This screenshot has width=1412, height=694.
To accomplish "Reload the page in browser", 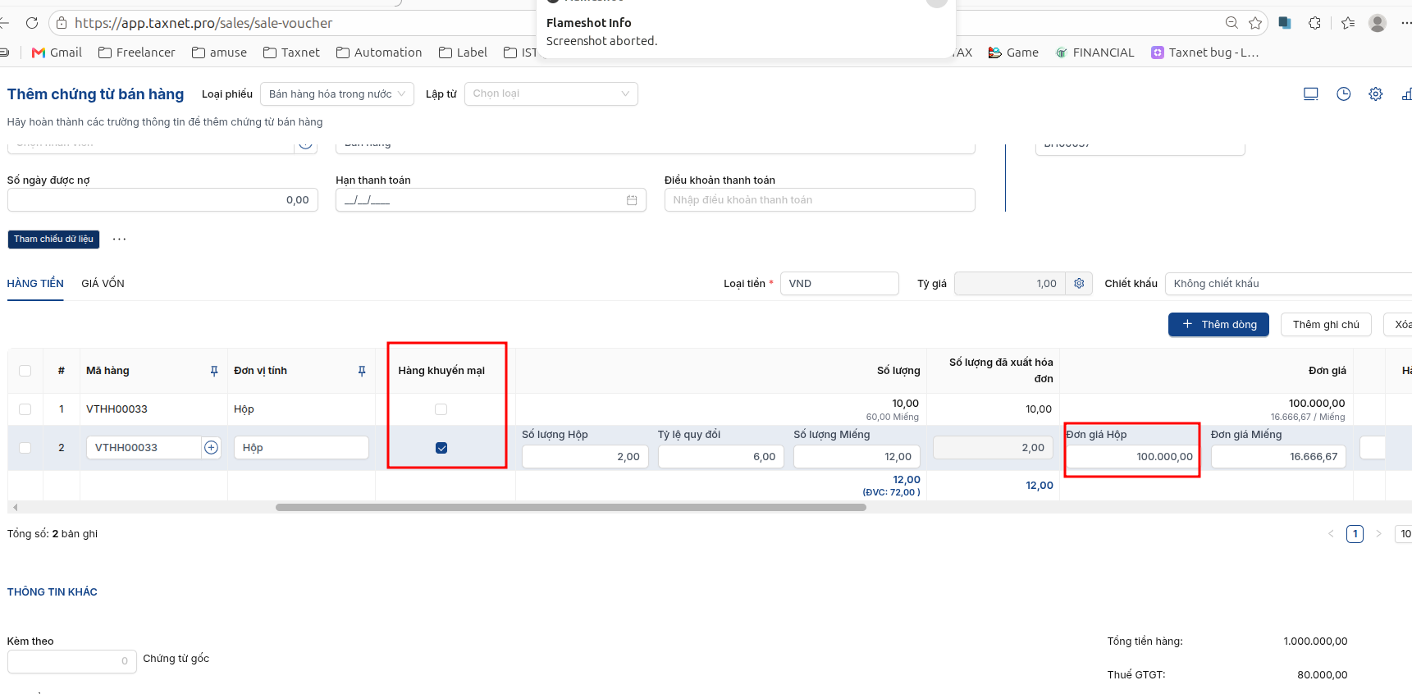I will pyautogui.click(x=32, y=23).
